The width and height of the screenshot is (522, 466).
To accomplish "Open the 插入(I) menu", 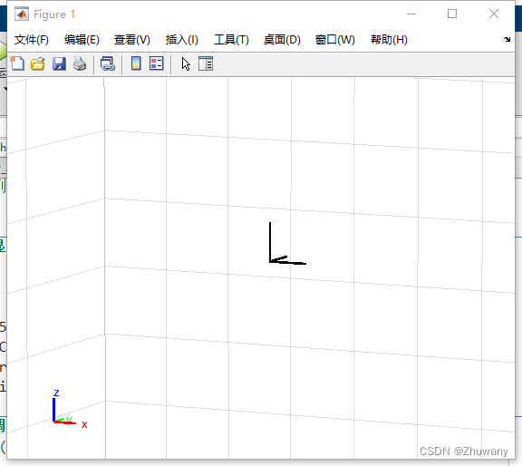I will coord(182,40).
